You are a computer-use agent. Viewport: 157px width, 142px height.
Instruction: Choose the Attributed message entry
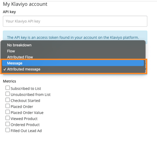(73, 69)
